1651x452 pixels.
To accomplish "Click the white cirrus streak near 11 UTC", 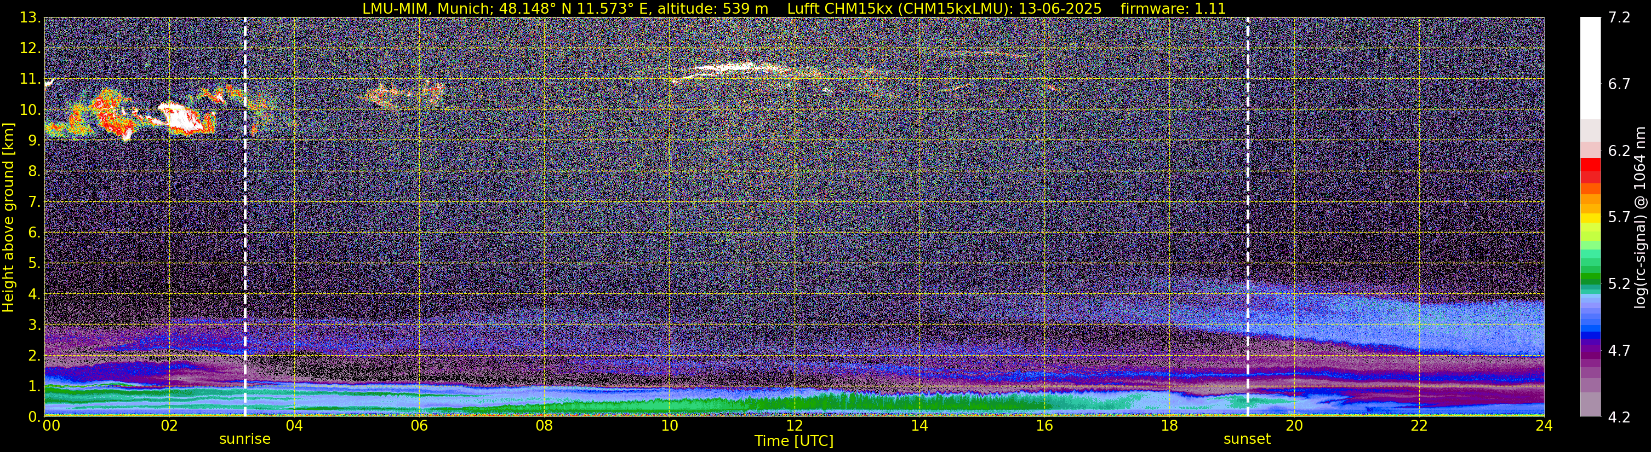I will pos(728,67).
